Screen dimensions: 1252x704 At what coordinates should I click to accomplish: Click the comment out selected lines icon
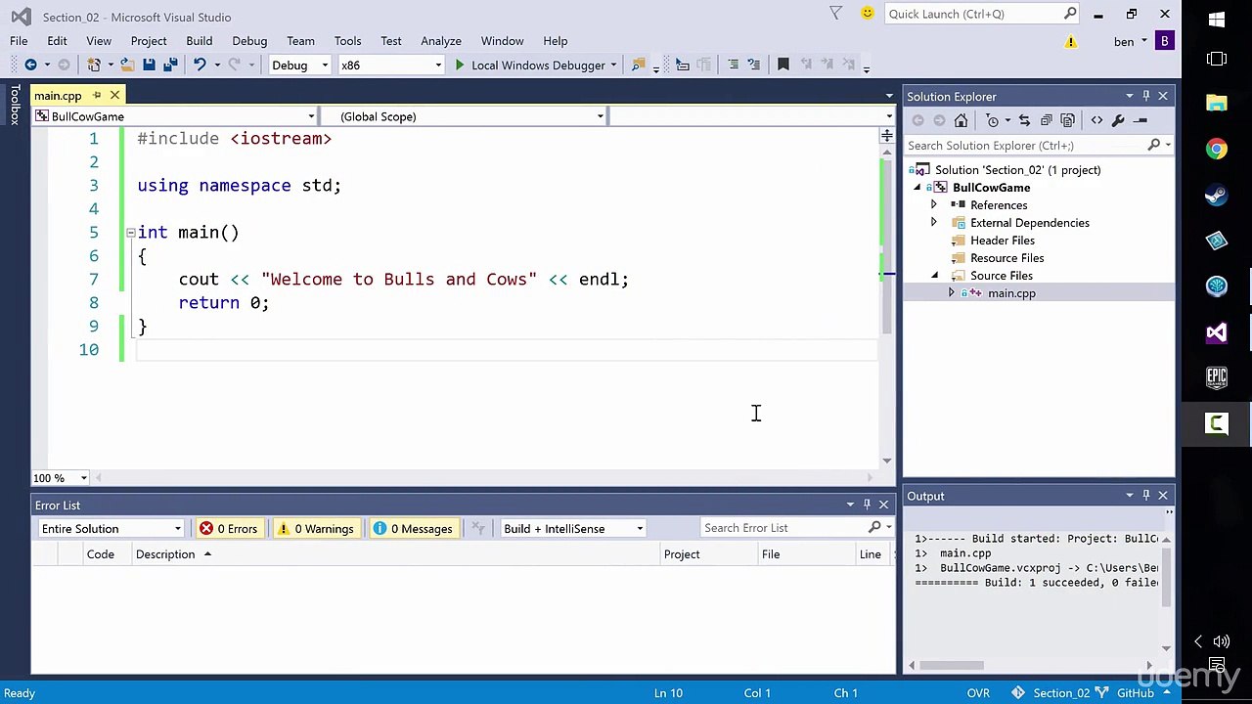[733, 65]
